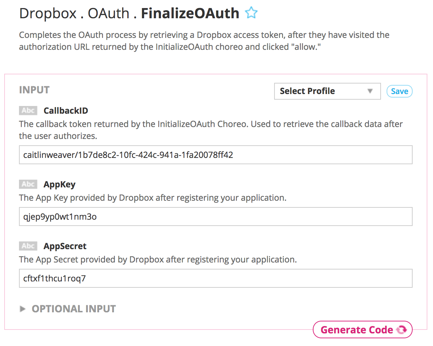The image size is (433, 346).
Task: Click the Abc type icon beside AppKey
Action: point(28,184)
